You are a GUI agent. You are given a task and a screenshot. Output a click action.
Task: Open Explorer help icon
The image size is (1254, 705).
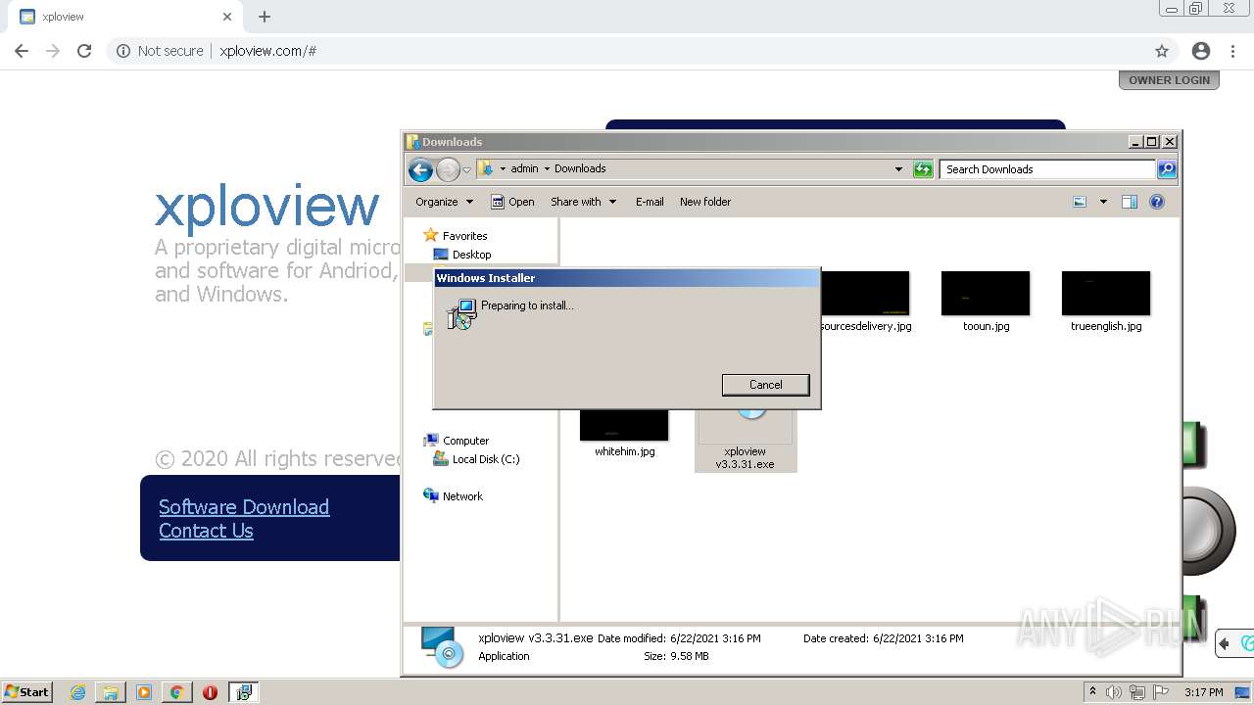(1157, 202)
